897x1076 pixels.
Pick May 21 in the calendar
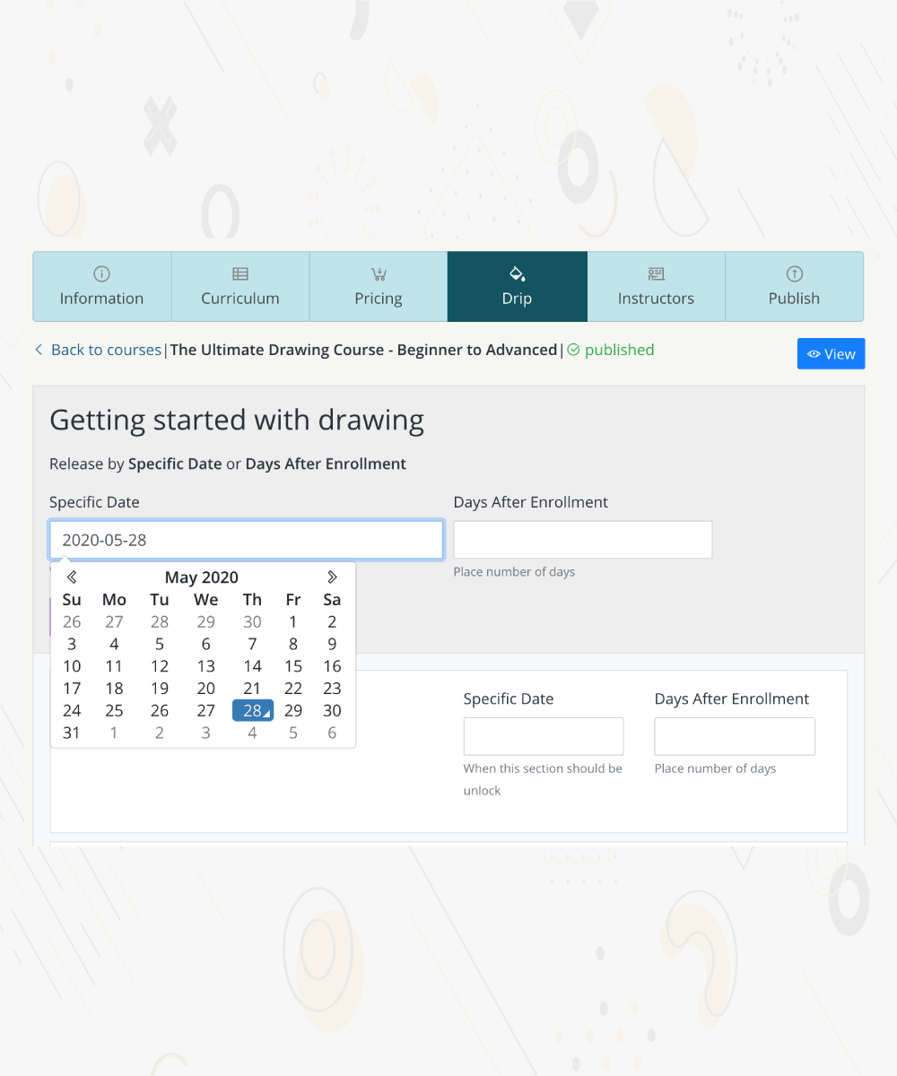click(x=253, y=689)
